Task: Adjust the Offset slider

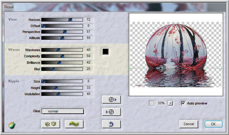Action: tap(62, 26)
